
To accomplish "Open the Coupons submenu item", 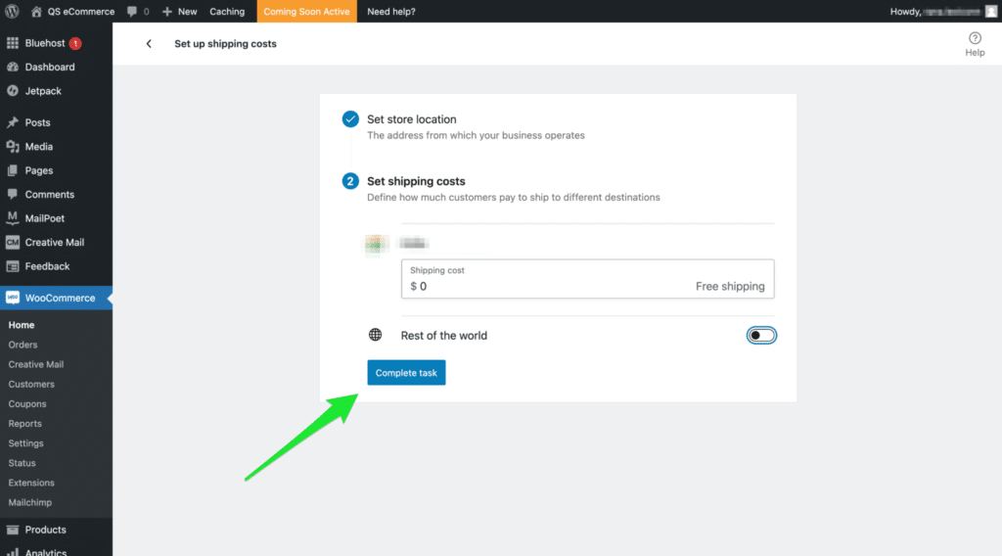I will point(27,404).
